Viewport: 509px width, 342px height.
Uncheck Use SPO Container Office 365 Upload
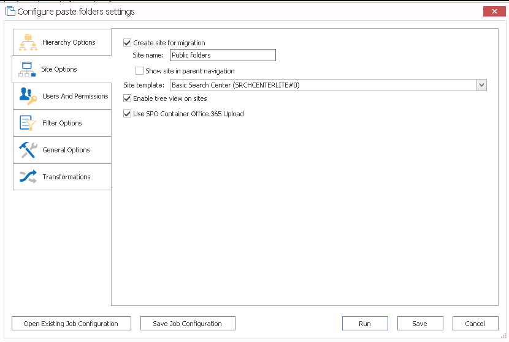pyautogui.click(x=128, y=113)
